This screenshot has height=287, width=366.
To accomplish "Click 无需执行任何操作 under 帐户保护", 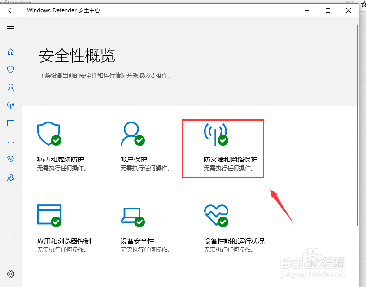I will pos(145,168).
